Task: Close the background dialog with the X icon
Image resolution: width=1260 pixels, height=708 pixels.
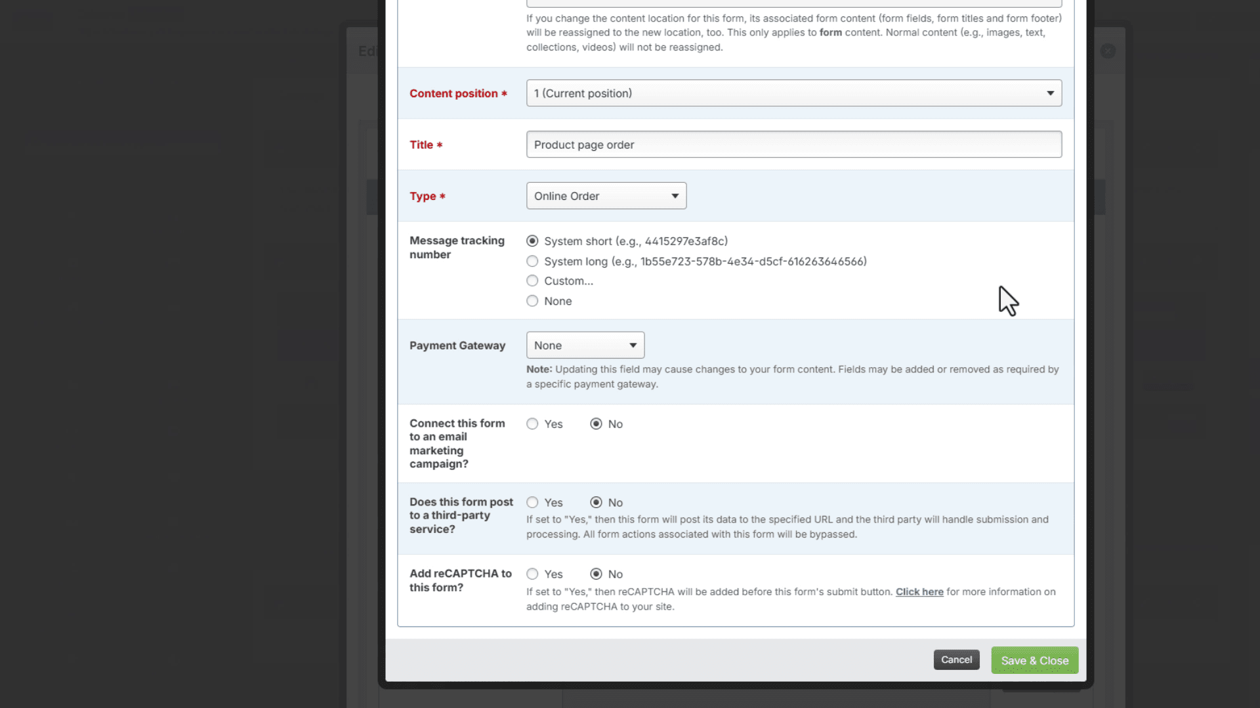Action: pyautogui.click(x=1108, y=50)
